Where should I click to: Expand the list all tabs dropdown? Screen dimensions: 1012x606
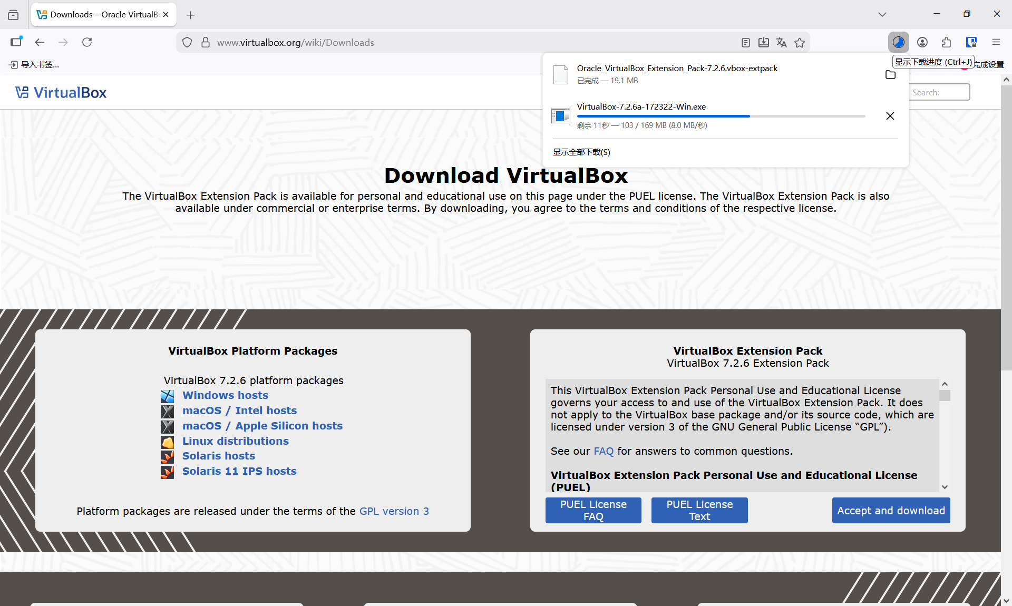[x=882, y=14]
